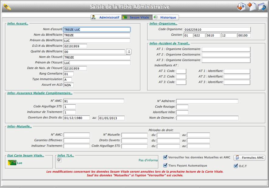This screenshot has width=269, height=188.
Task: Click the N° Mutuelle field
Action: tap(134, 135)
